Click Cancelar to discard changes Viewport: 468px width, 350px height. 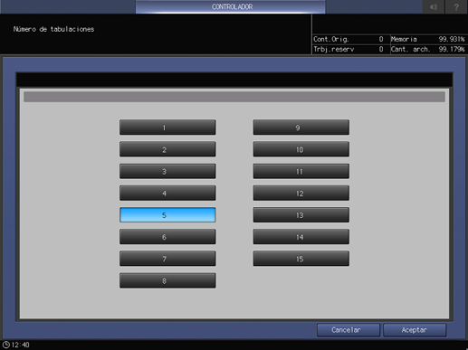click(x=349, y=330)
